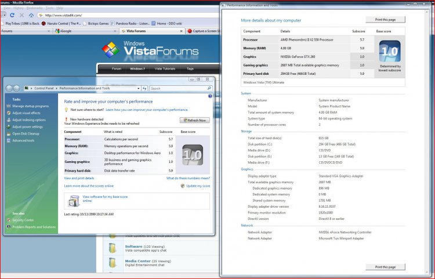Viewport: 435px width, 279px height.
Task: Open the Help menu in Firefox
Action: [x=60, y=8]
